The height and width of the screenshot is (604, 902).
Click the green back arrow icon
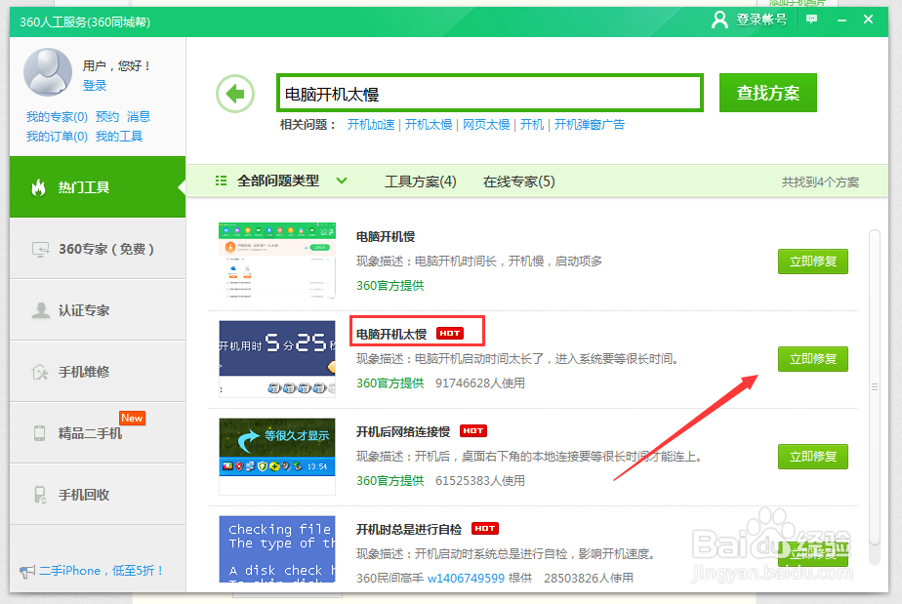(x=235, y=94)
